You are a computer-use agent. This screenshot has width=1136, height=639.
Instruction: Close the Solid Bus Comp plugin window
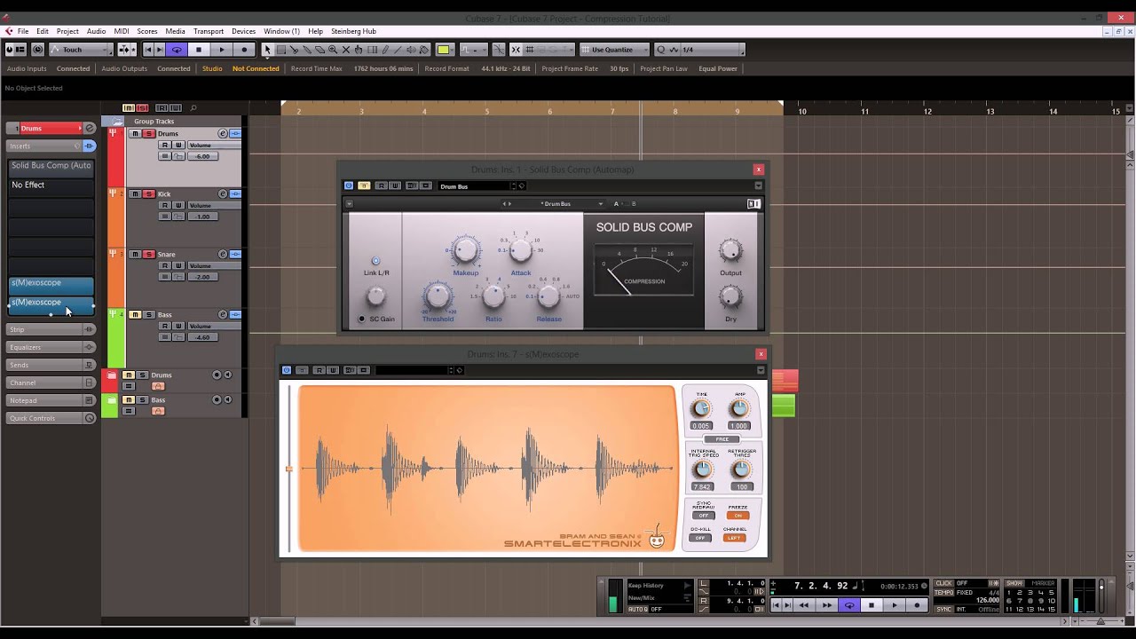758,170
